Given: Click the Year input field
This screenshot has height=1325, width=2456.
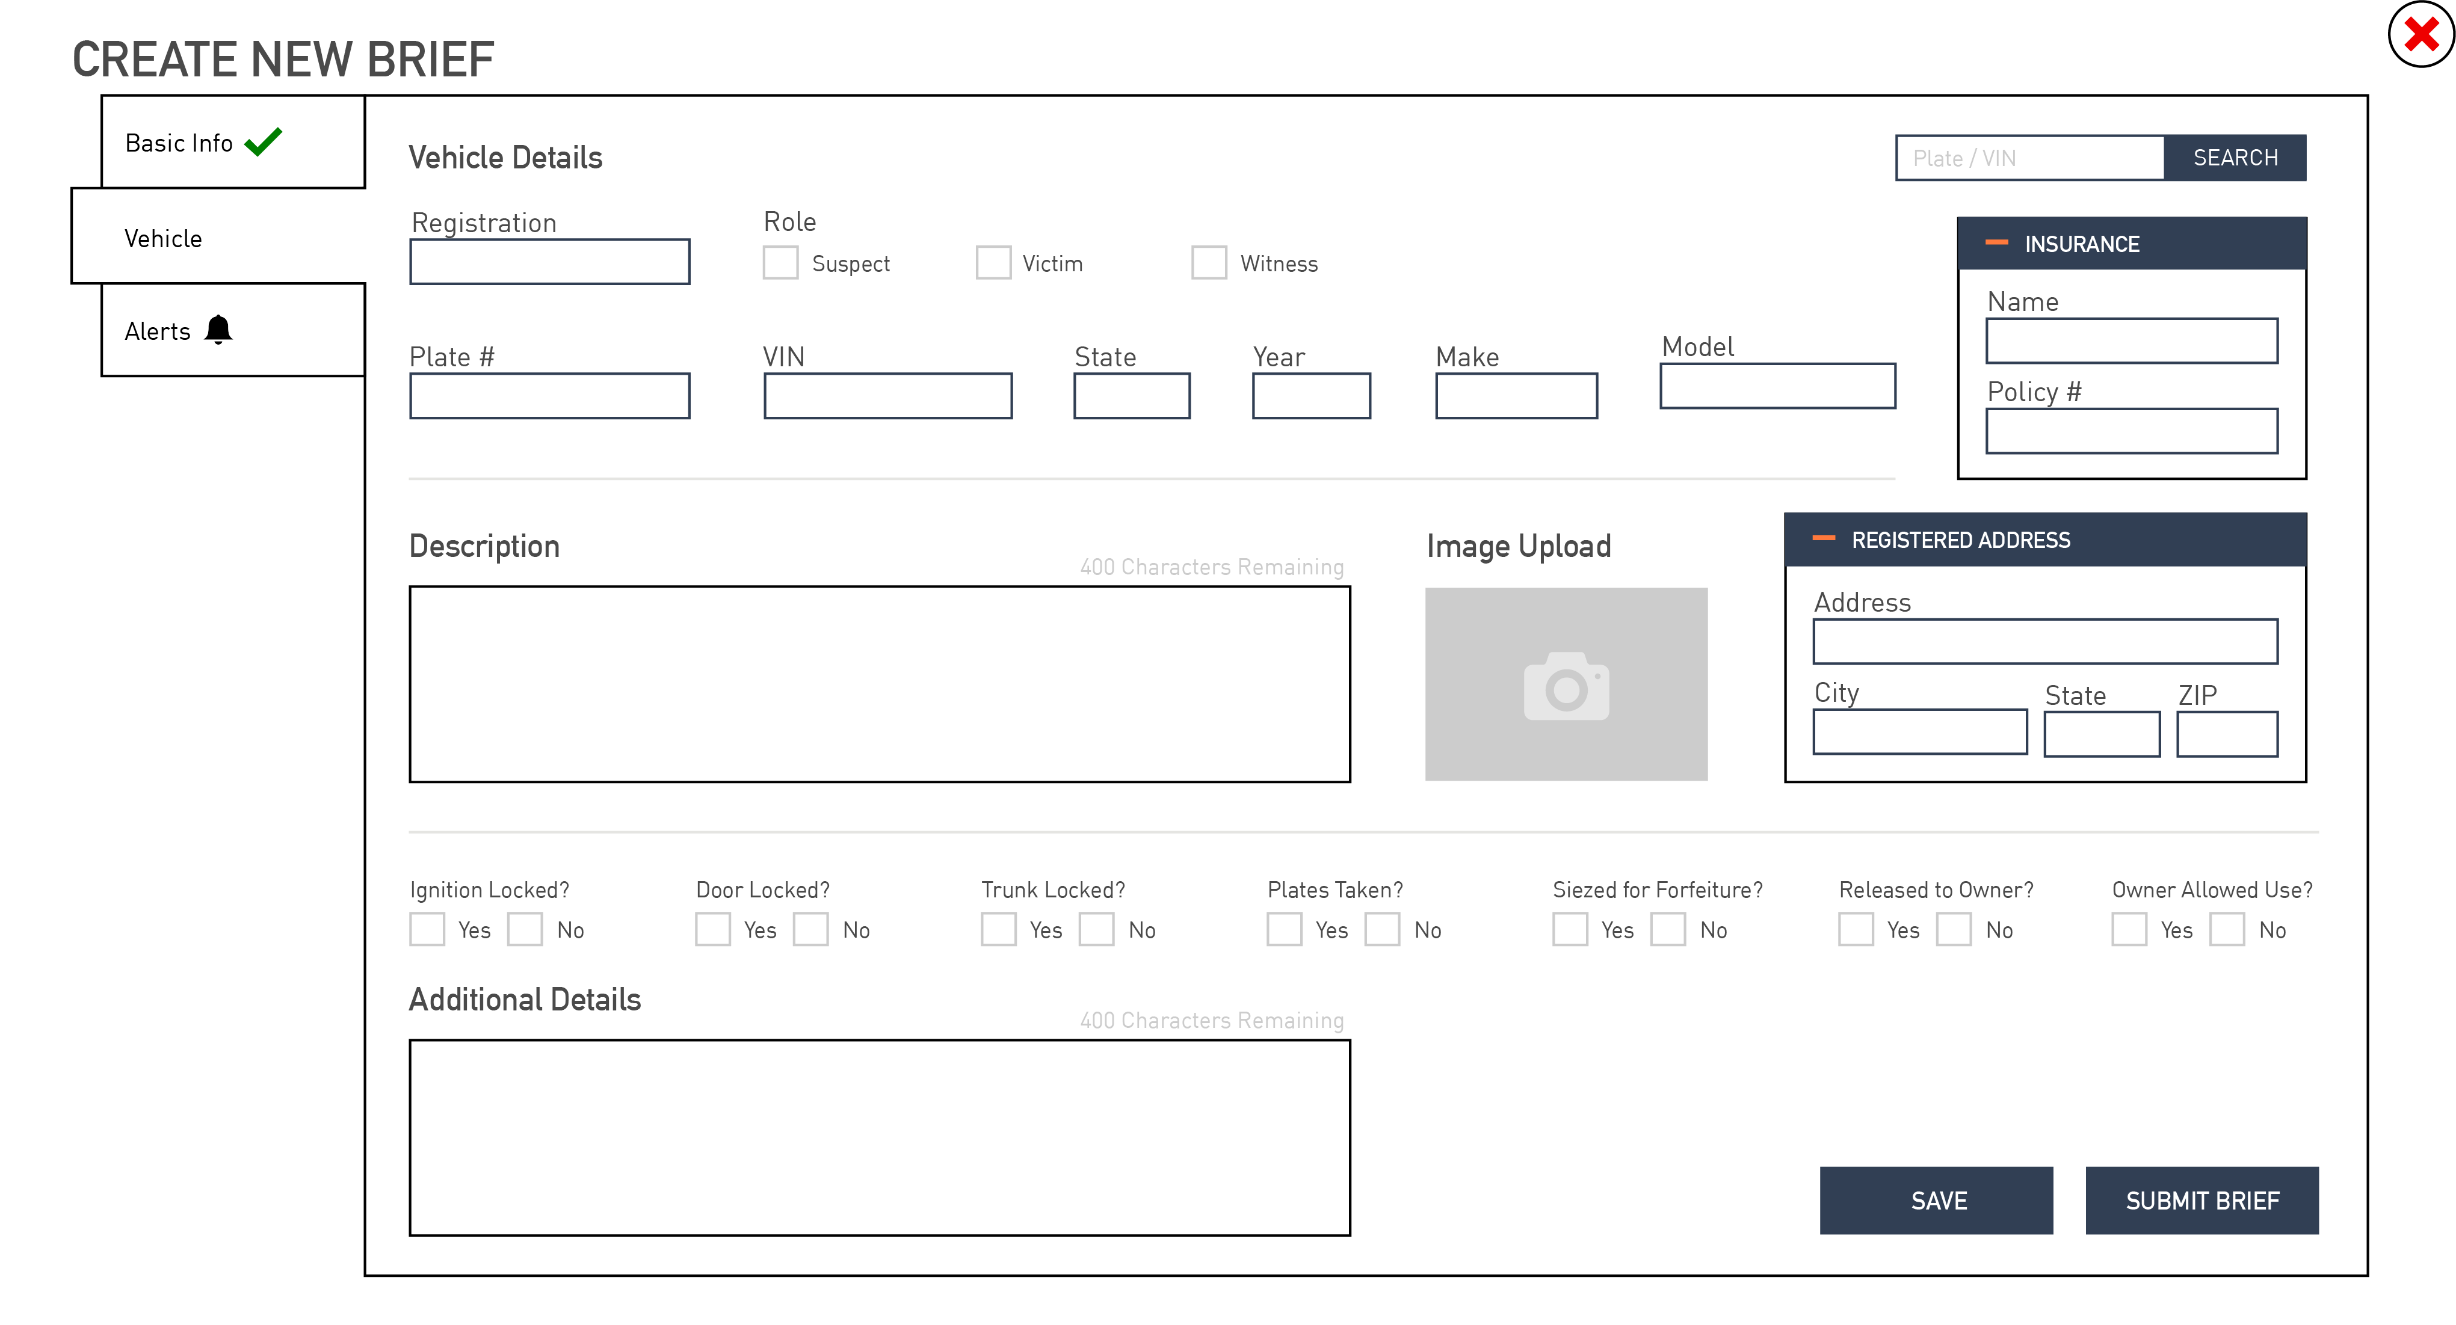Looking at the screenshot, I should click(1312, 396).
